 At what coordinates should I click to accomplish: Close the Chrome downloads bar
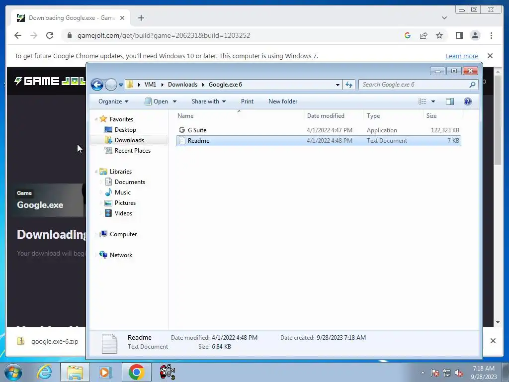[493, 341]
